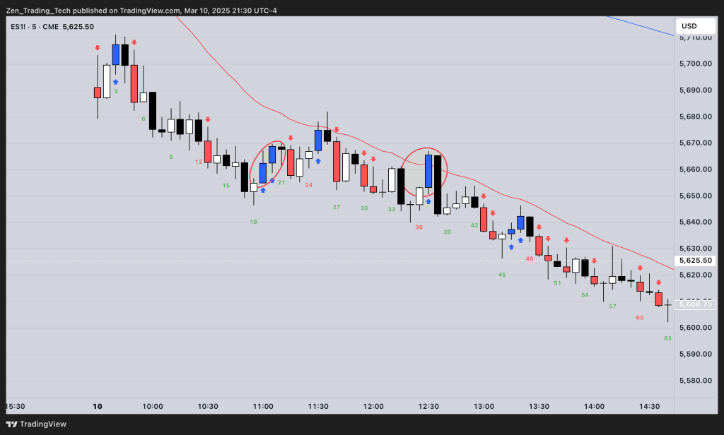
Task: Click the 11:00 label on time axis
Action: click(263, 406)
